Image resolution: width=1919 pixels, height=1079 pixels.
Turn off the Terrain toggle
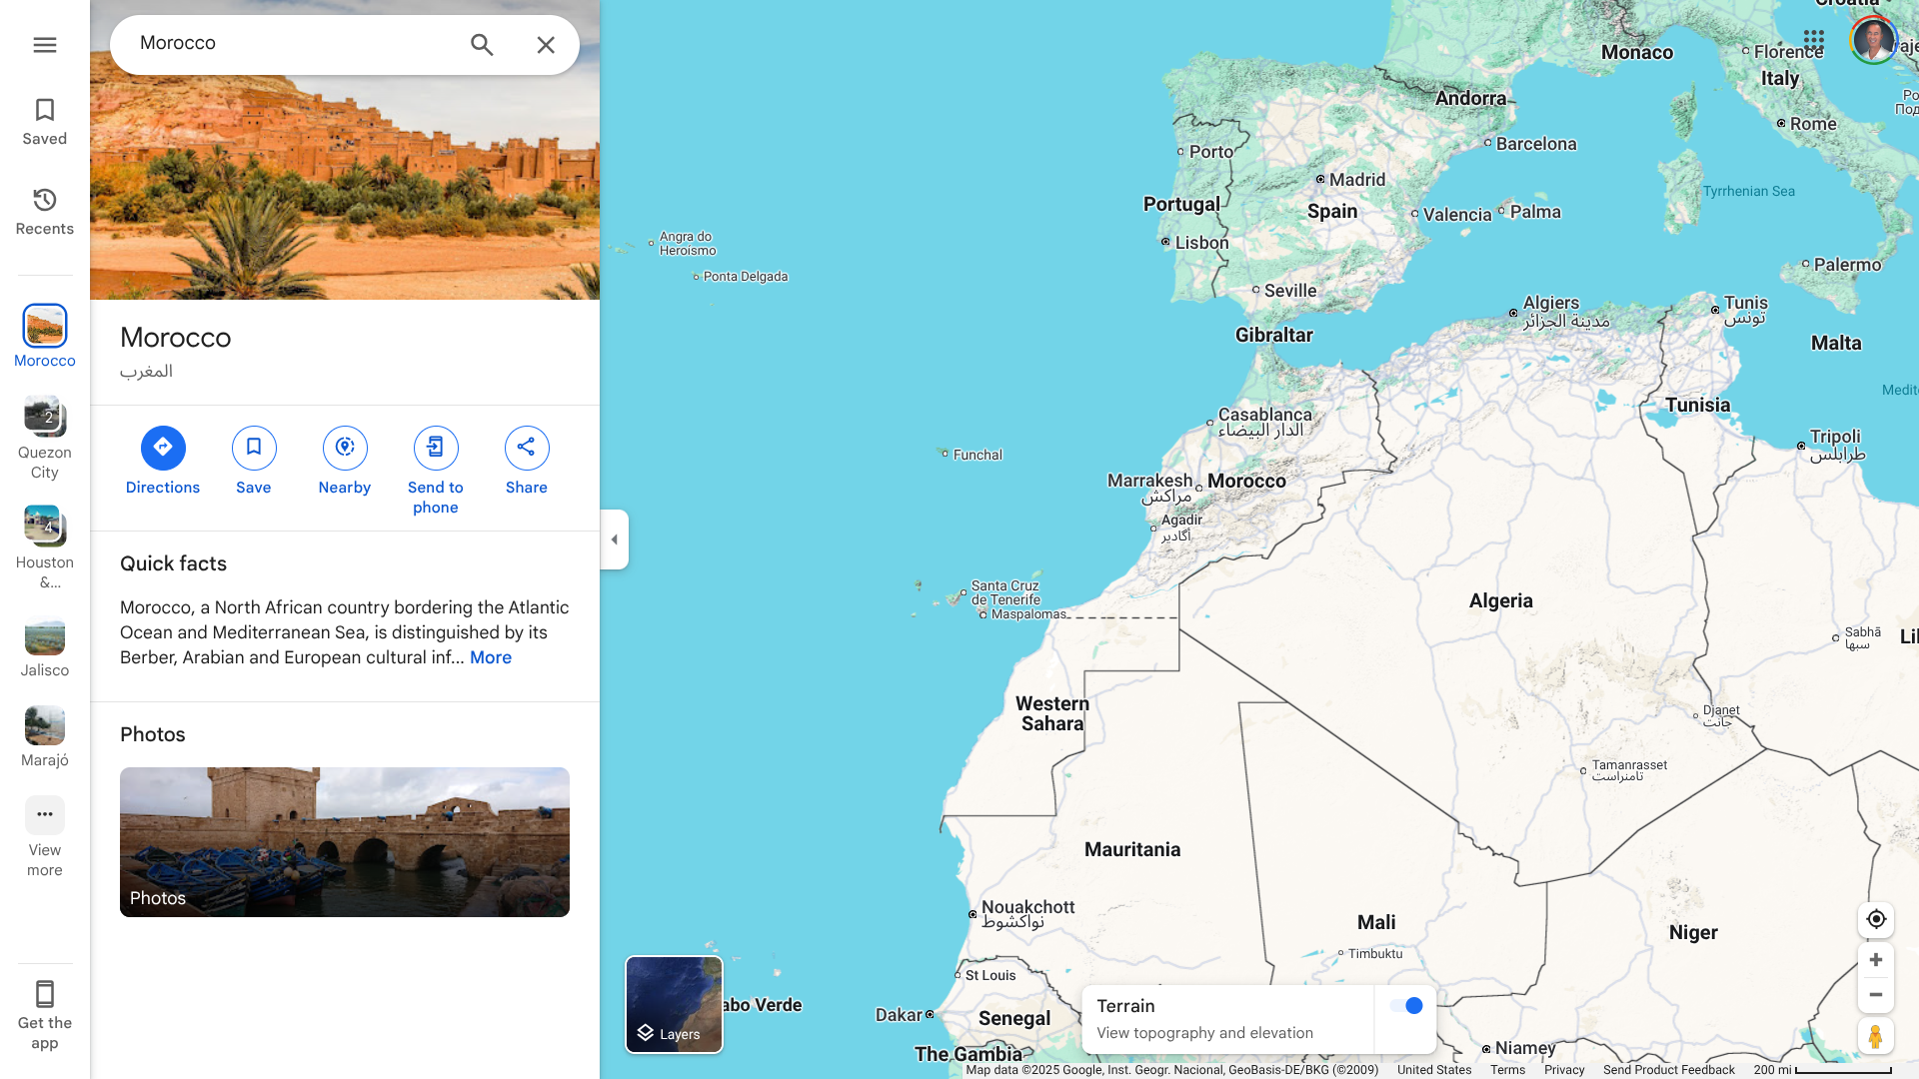pos(1406,1006)
